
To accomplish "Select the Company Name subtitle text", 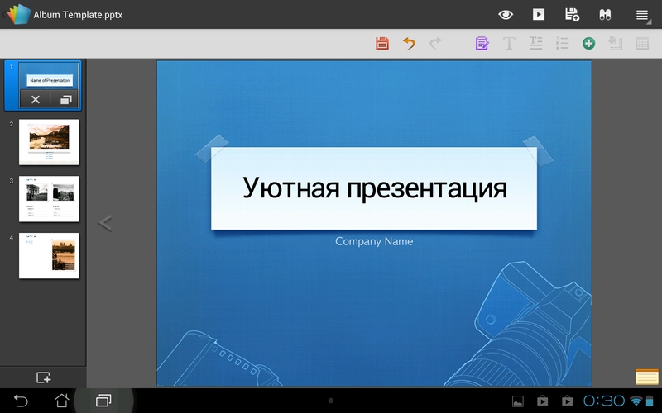I will 374,241.
